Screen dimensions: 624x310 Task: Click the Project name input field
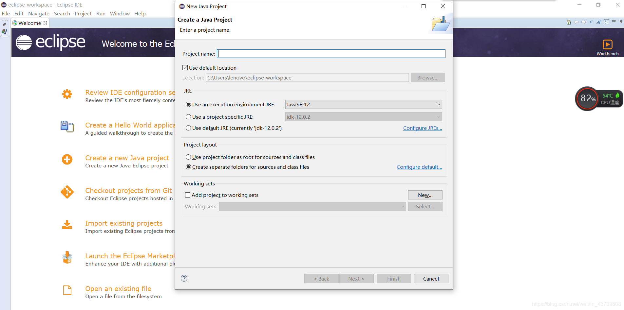[x=331, y=54]
